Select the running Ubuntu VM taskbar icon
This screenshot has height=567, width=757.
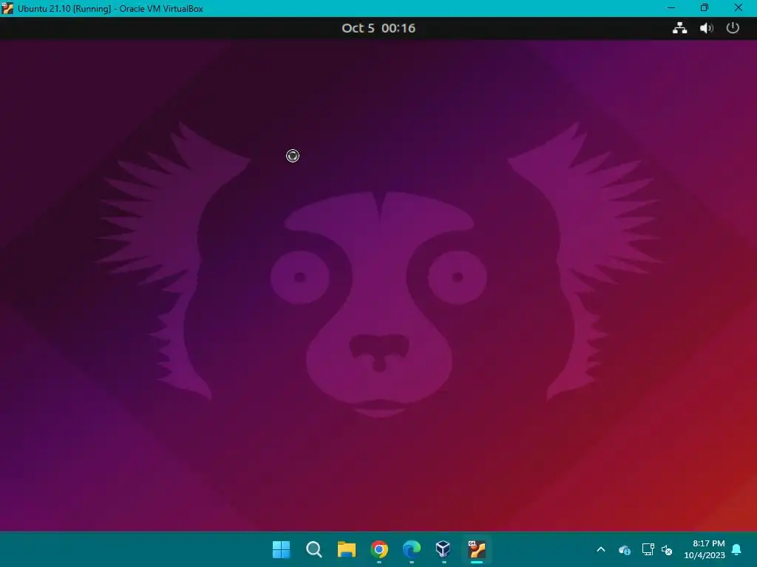477,549
